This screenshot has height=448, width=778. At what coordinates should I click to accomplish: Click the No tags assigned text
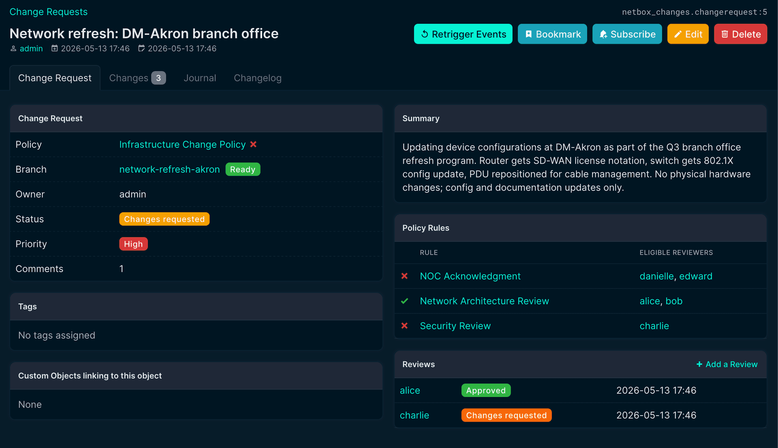57,335
